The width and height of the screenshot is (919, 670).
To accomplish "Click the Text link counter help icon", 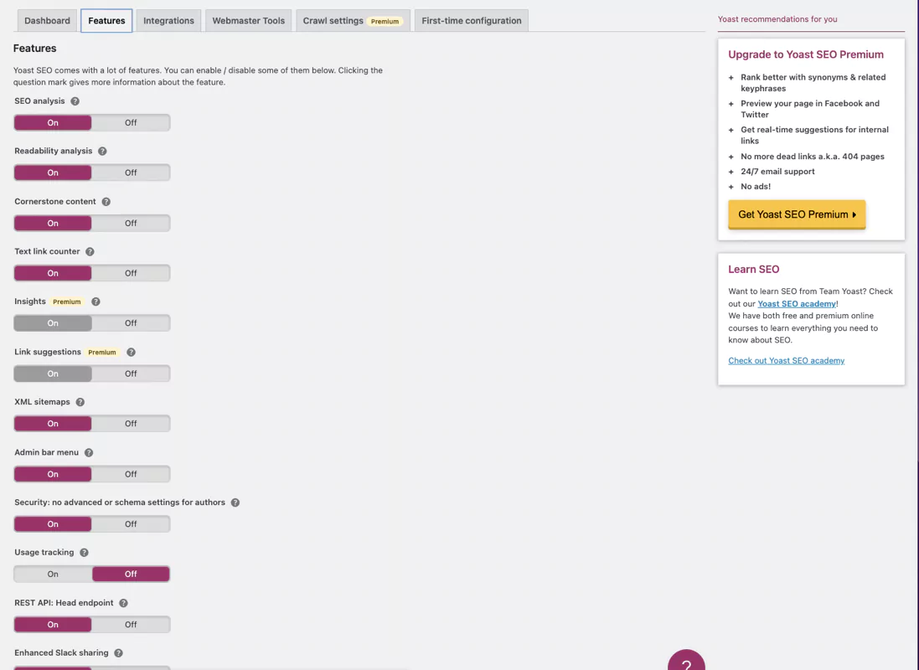I will [x=92, y=251].
